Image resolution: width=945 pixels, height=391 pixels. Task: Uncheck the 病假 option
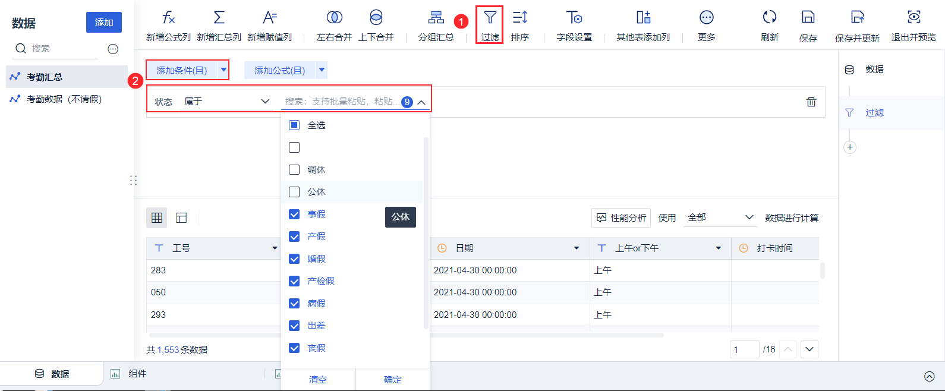pyautogui.click(x=294, y=304)
